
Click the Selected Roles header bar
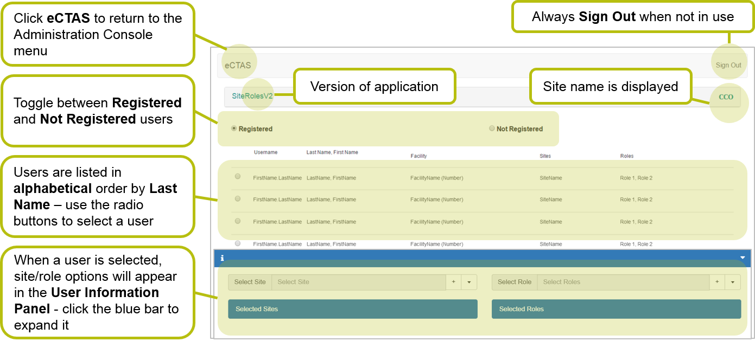616,309
